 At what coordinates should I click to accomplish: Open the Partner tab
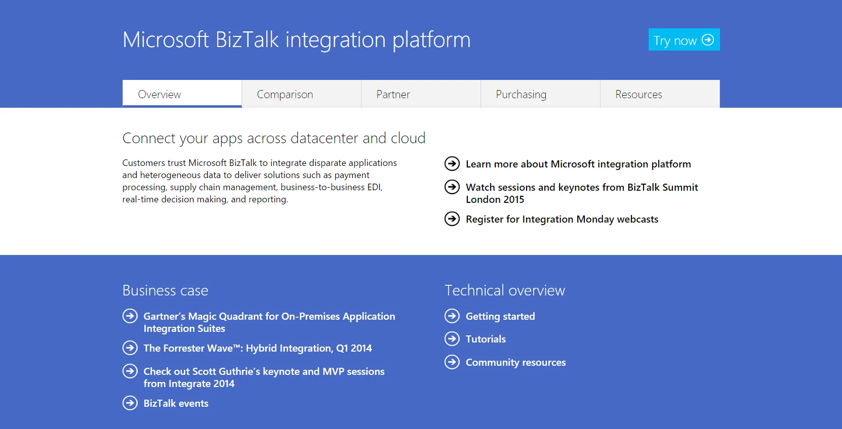click(421, 94)
